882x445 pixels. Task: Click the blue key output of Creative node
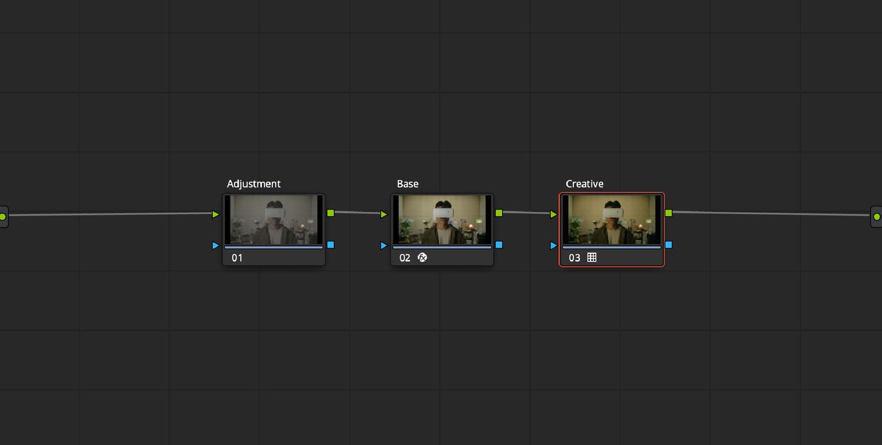[x=669, y=245]
